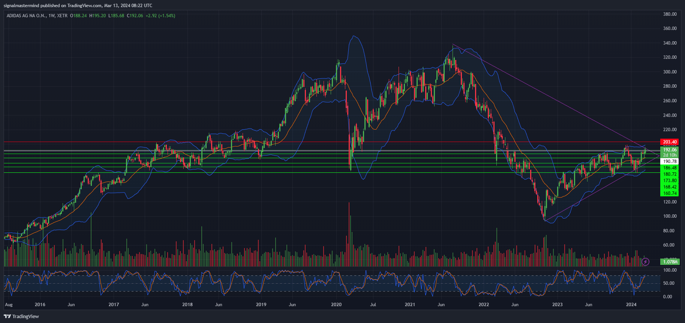Select the high value H195.20
This screenshot has height=323, width=685.
pyautogui.click(x=97, y=16)
